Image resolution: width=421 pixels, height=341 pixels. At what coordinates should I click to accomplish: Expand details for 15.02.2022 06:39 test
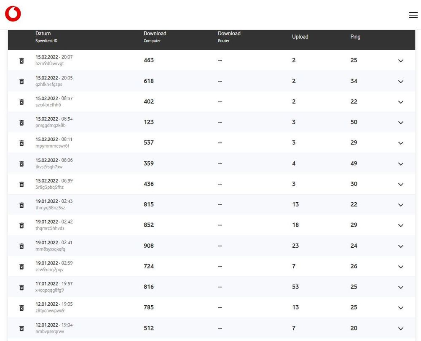[x=401, y=184]
